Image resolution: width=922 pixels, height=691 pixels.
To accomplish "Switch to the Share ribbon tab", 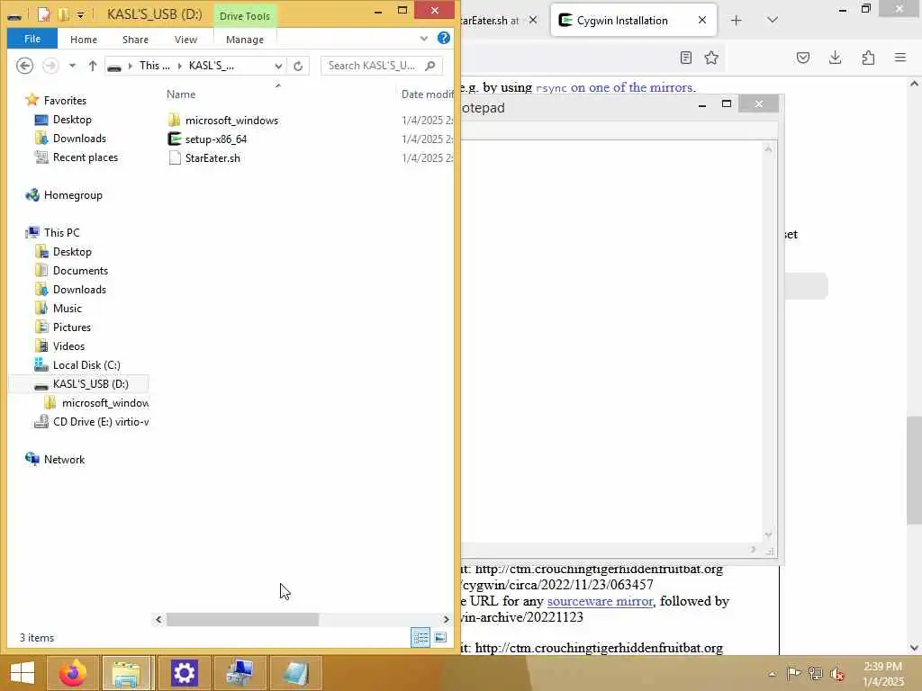I will click(x=135, y=40).
